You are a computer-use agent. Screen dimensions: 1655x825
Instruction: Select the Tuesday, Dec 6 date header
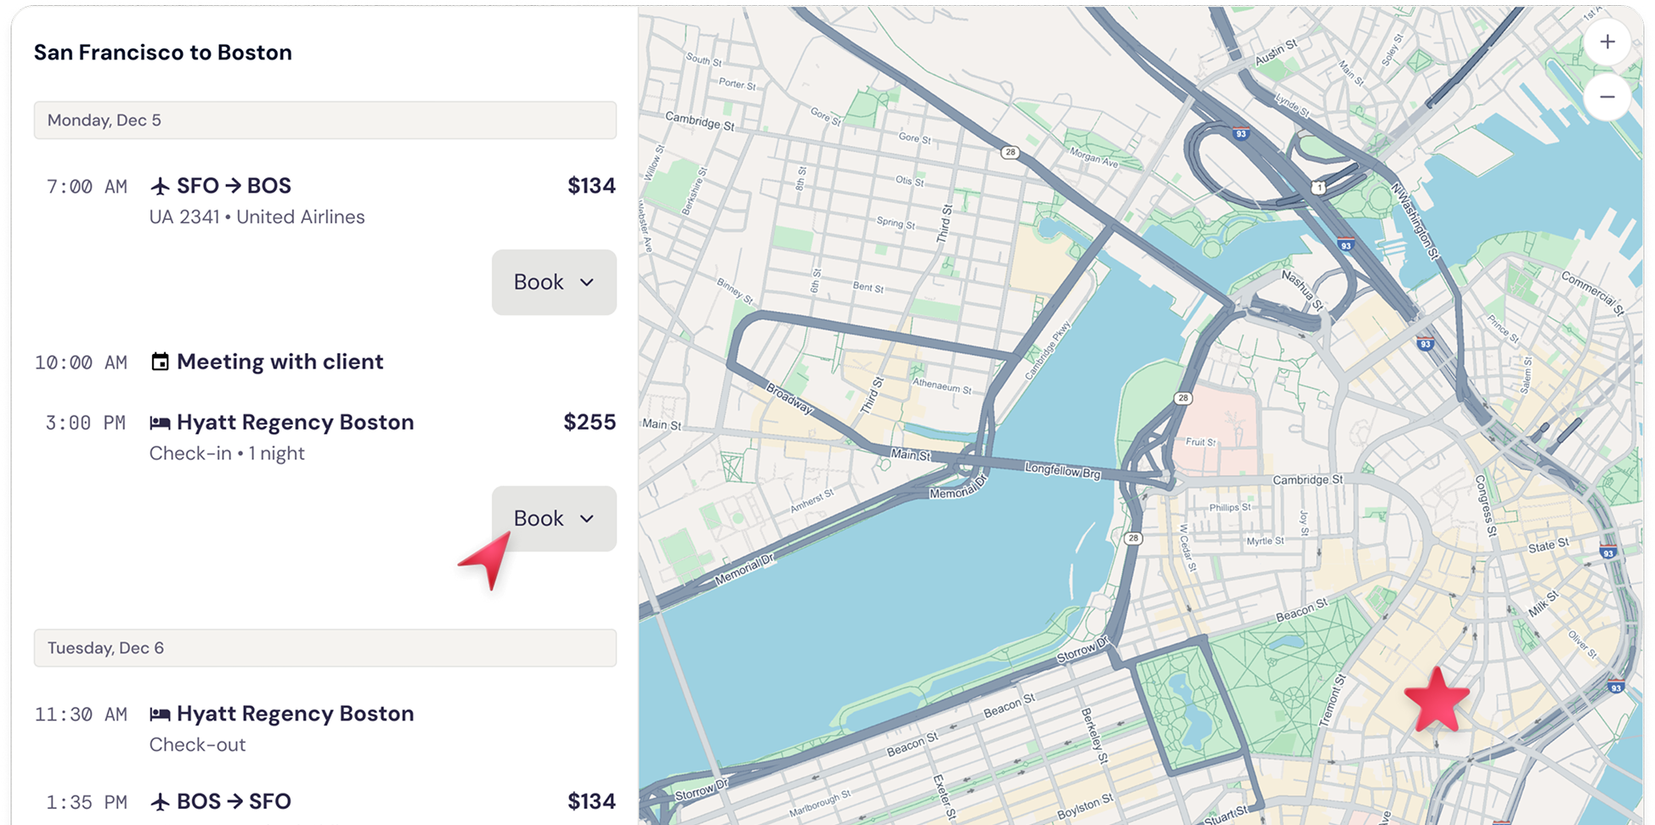[x=325, y=648]
